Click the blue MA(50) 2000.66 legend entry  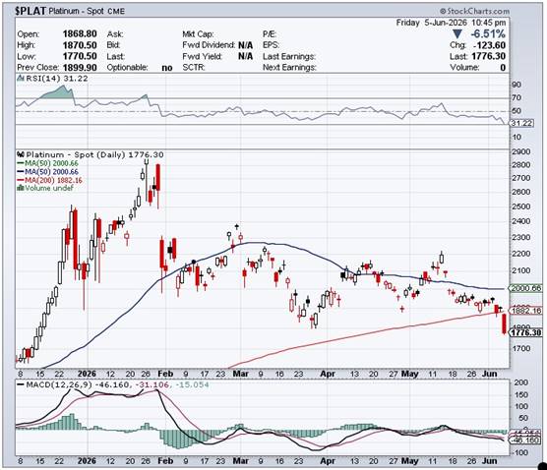coord(48,171)
